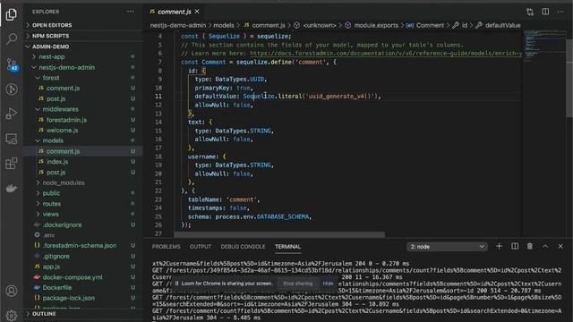Open forestadmin docs link in code comment
This screenshot has height=322, width=573.
(x=386, y=54)
